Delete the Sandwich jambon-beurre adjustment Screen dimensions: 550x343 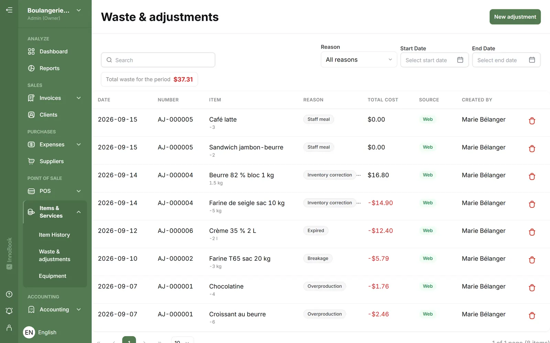point(532,149)
